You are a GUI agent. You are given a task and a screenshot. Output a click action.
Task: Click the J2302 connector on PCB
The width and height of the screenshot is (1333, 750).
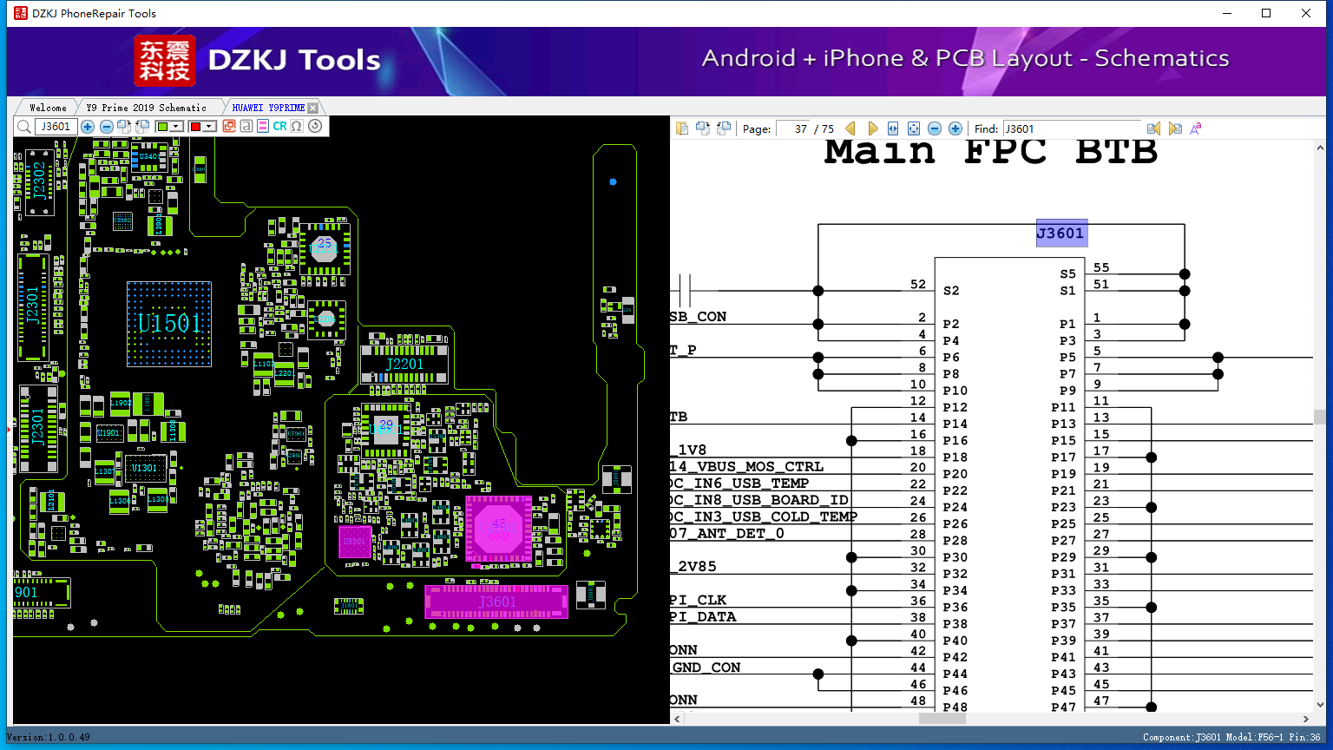coord(39,182)
